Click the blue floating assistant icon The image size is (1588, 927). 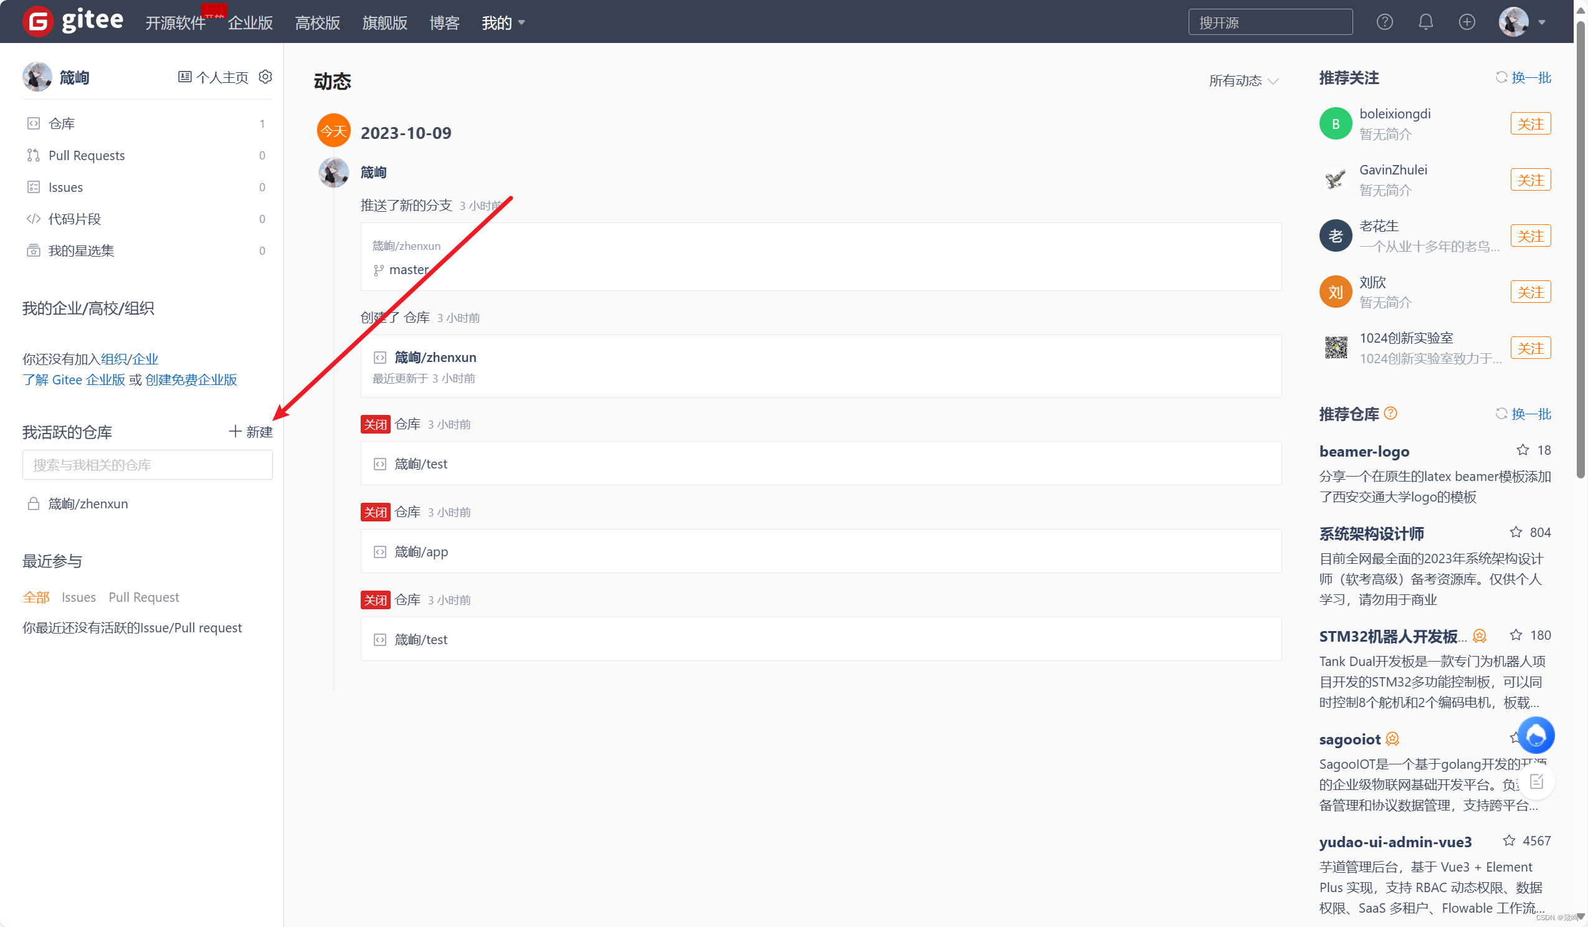[1536, 735]
